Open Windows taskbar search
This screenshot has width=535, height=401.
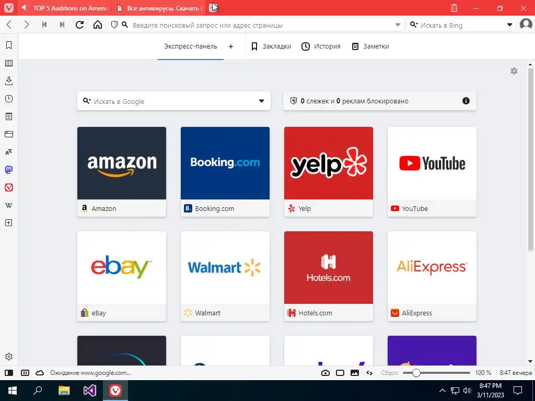38,391
